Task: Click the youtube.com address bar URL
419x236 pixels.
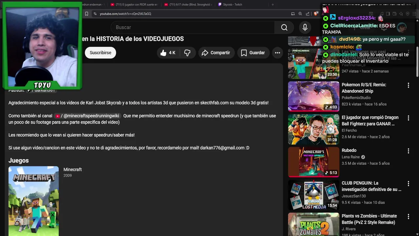Action: (125, 14)
